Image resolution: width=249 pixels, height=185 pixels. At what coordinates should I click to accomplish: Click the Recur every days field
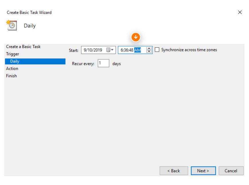tap(103, 63)
